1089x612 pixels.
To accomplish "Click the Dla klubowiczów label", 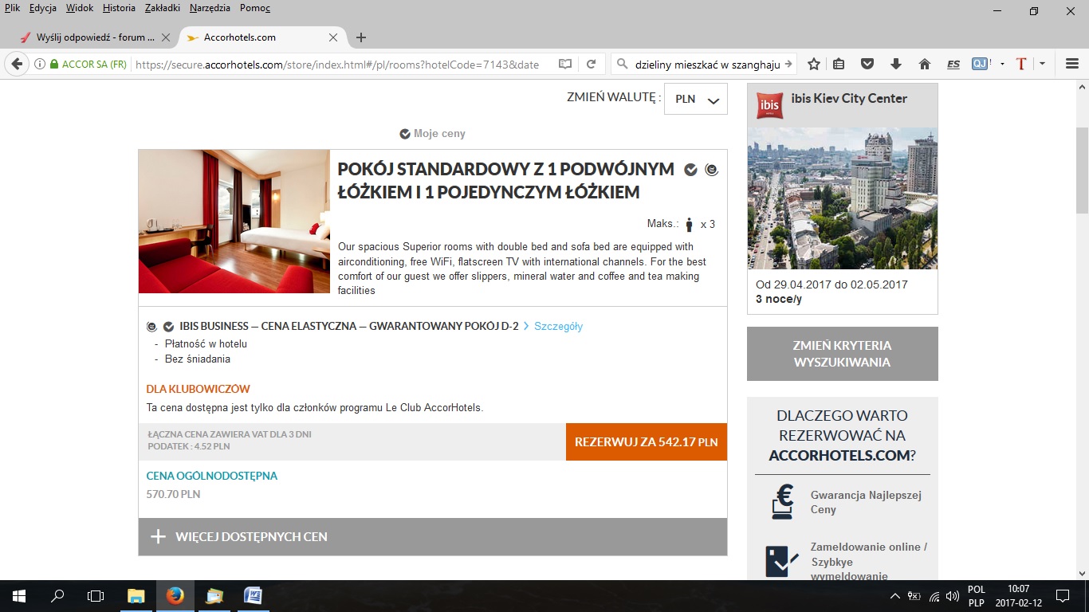I will (x=199, y=389).
